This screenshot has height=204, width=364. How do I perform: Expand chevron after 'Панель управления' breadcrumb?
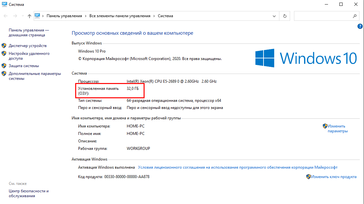(86, 16)
